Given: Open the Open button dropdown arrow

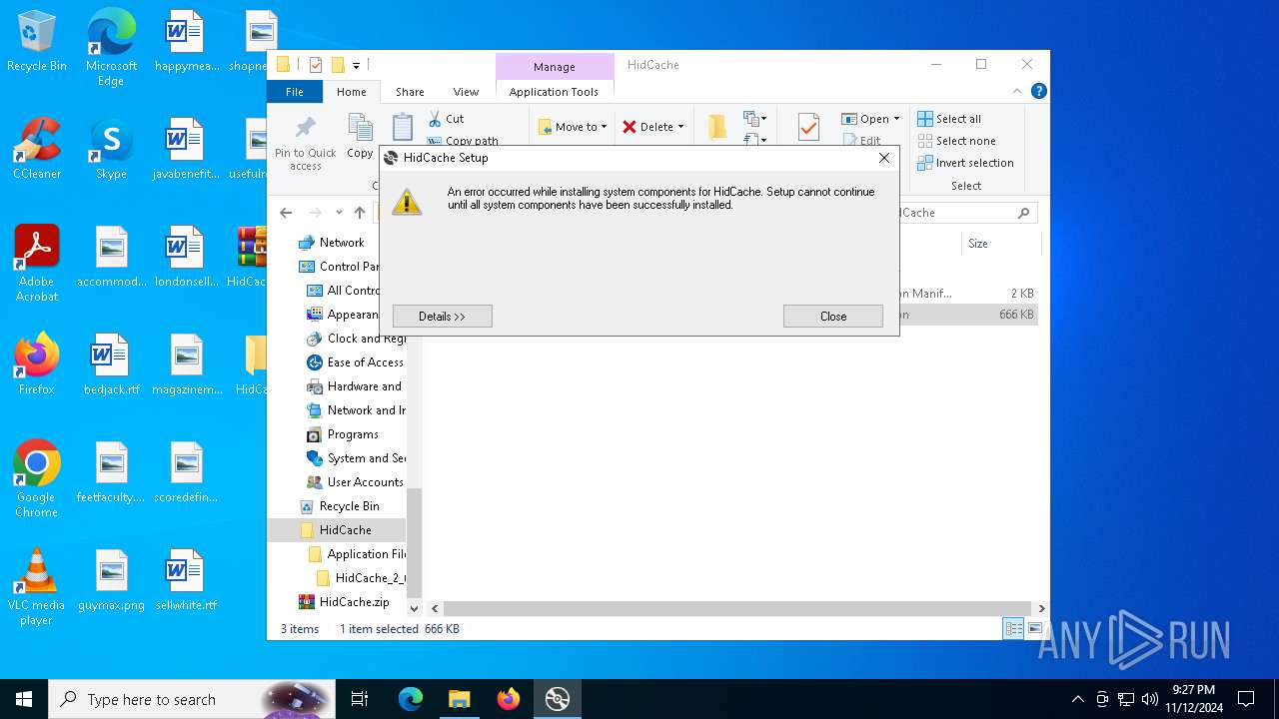Looking at the screenshot, I should (x=896, y=119).
